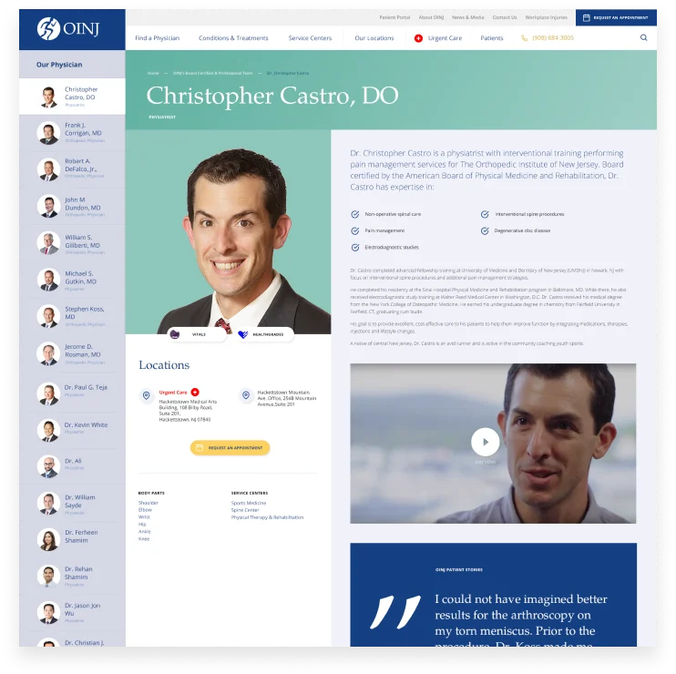Image resolution: width=676 pixels, height=674 pixels.
Task: Click the yellow Request an Appointment button
Action: click(230, 447)
